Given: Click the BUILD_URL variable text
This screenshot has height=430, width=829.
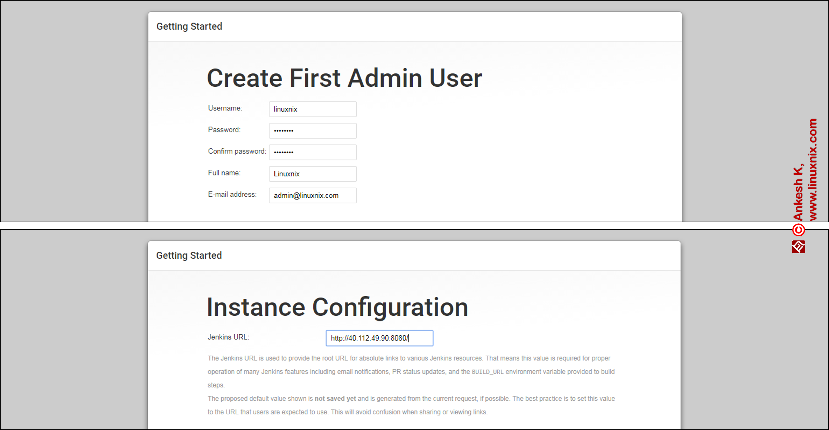Looking at the screenshot, I should pos(487,372).
